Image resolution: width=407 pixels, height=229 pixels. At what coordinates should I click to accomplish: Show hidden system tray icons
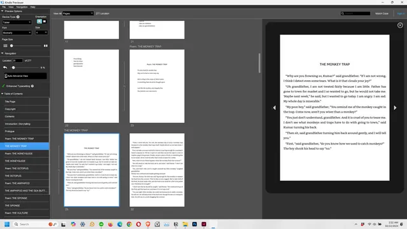pyautogui.click(x=356, y=225)
